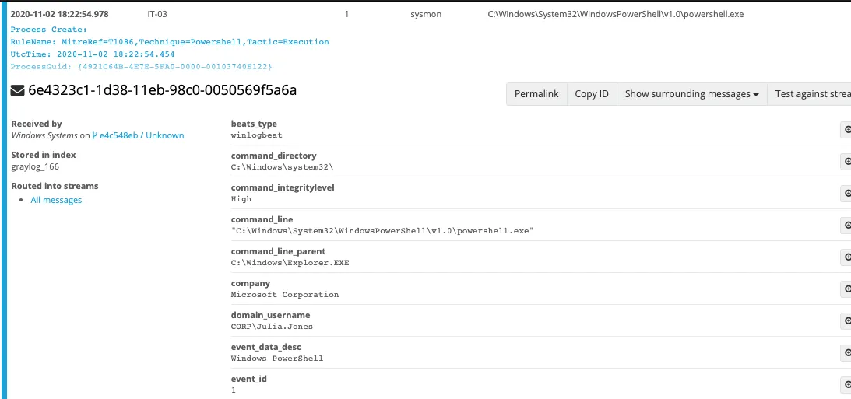The width and height of the screenshot is (851, 399).
Task: Click the C:\Windows\Explorer.EXE value
Action: pos(290,263)
